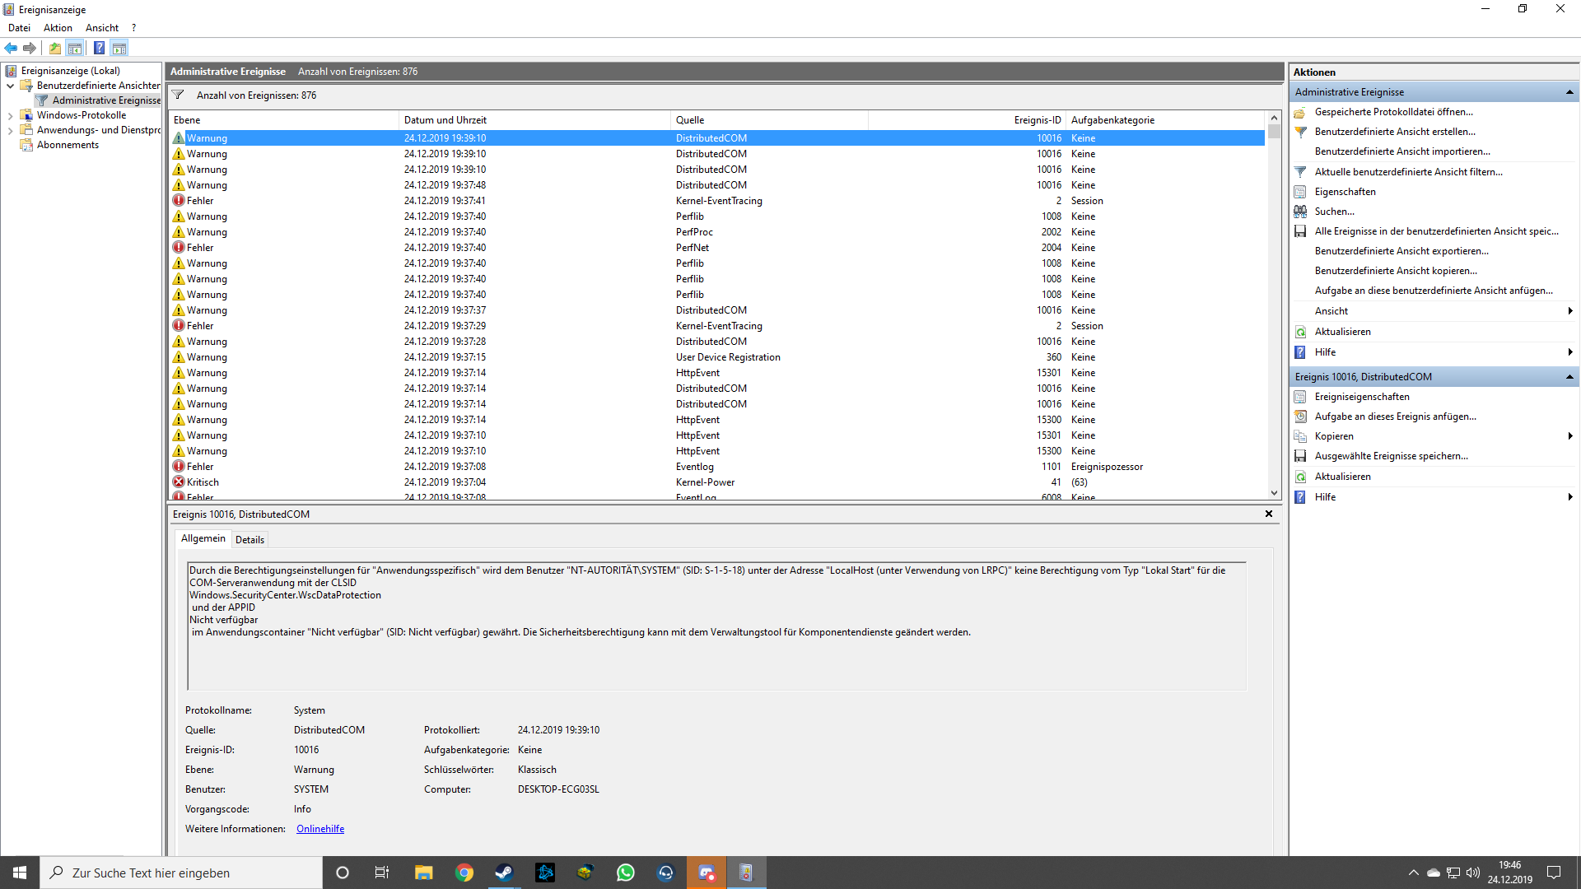Toggle the action pane toolbar icon
Screen dimensions: 1581x889
[x=119, y=48]
